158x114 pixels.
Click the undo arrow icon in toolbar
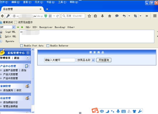point(124,16)
